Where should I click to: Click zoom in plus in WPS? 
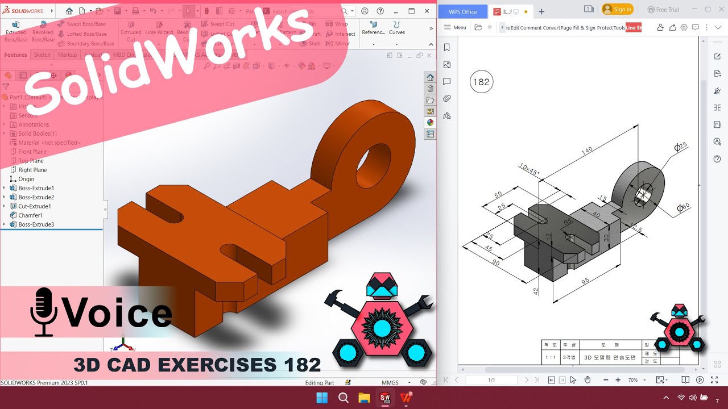tap(618, 379)
